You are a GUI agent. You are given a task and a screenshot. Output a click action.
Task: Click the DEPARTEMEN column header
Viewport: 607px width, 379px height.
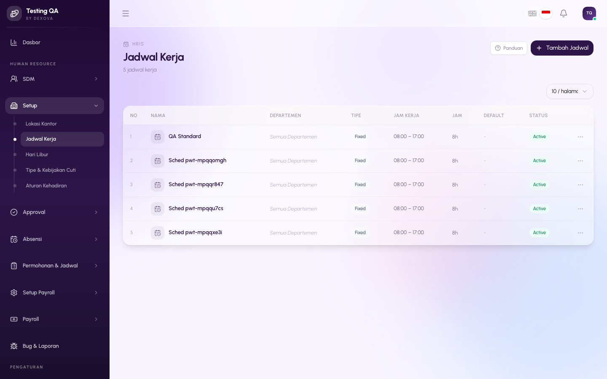[x=285, y=115]
